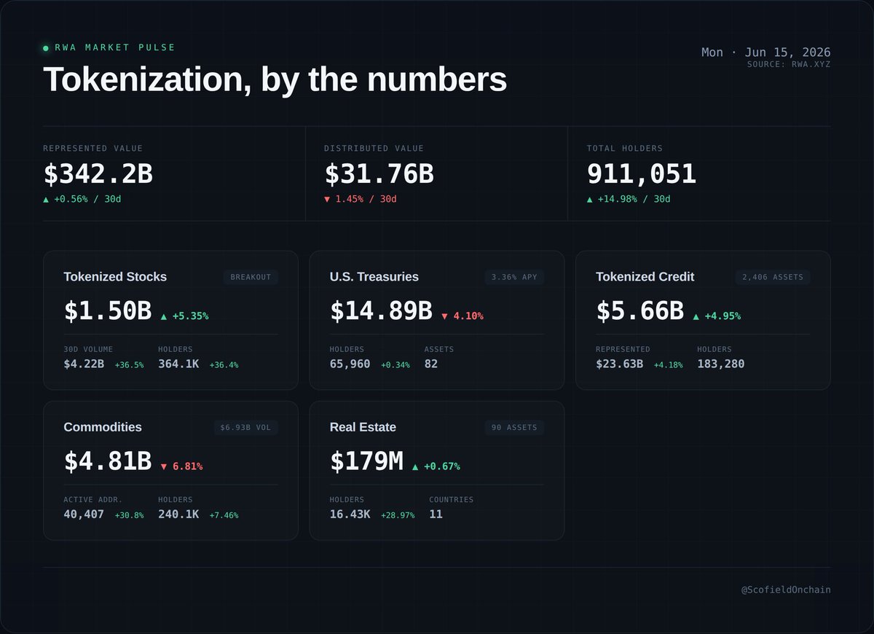The width and height of the screenshot is (874, 634).
Task: Click the red down arrow beside Commodities 6.81%
Action: pos(164,466)
